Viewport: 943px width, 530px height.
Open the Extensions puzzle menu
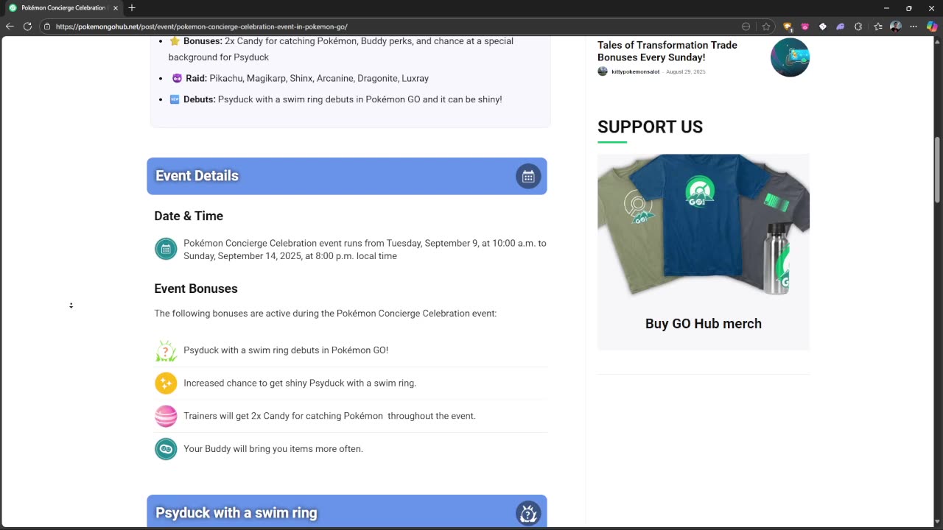point(858,26)
